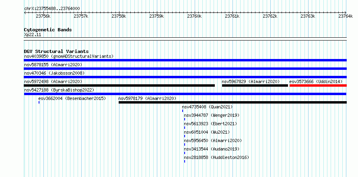
Task: Click blue bar under nsv5427188
Action: click(x=185, y=94)
